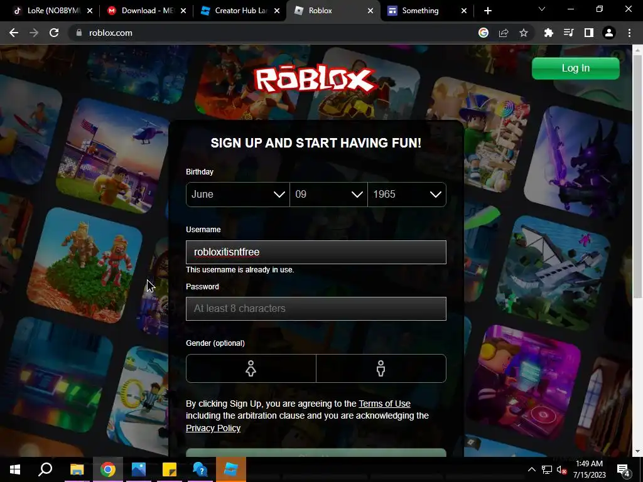
Task: Open the tab search chevron
Action: point(542,9)
